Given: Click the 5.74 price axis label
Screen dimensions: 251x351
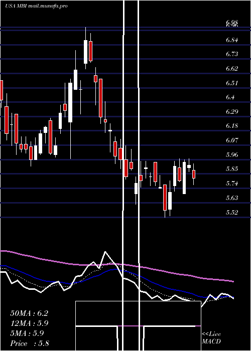Looking at the screenshot, I should (232, 184).
